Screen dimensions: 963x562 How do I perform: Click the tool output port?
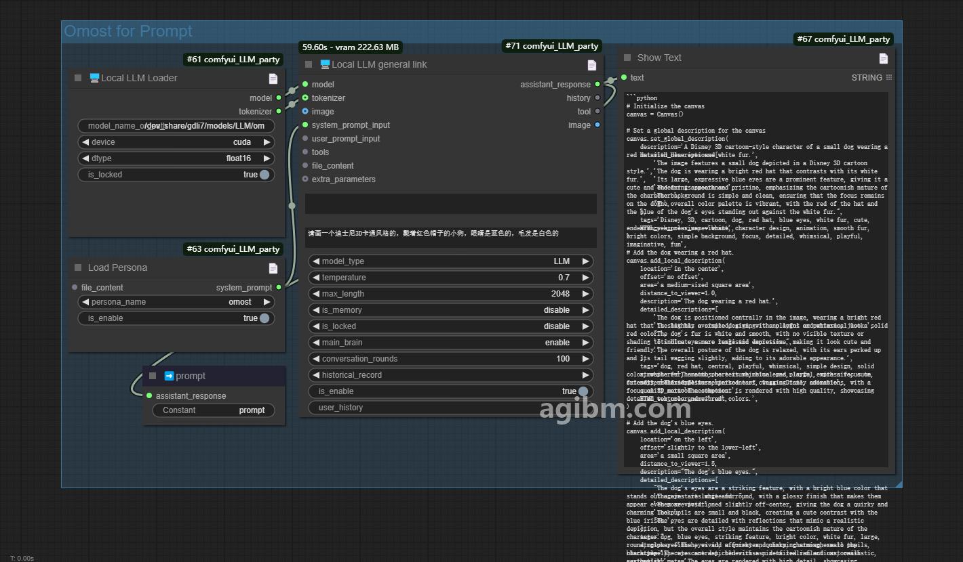[x=597, y=112]
